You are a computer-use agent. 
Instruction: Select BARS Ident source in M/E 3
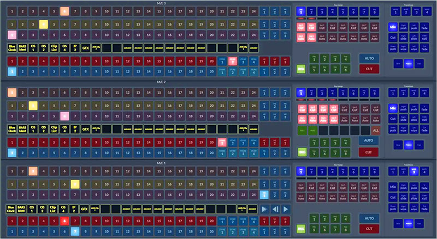click(x=23, y=48)
